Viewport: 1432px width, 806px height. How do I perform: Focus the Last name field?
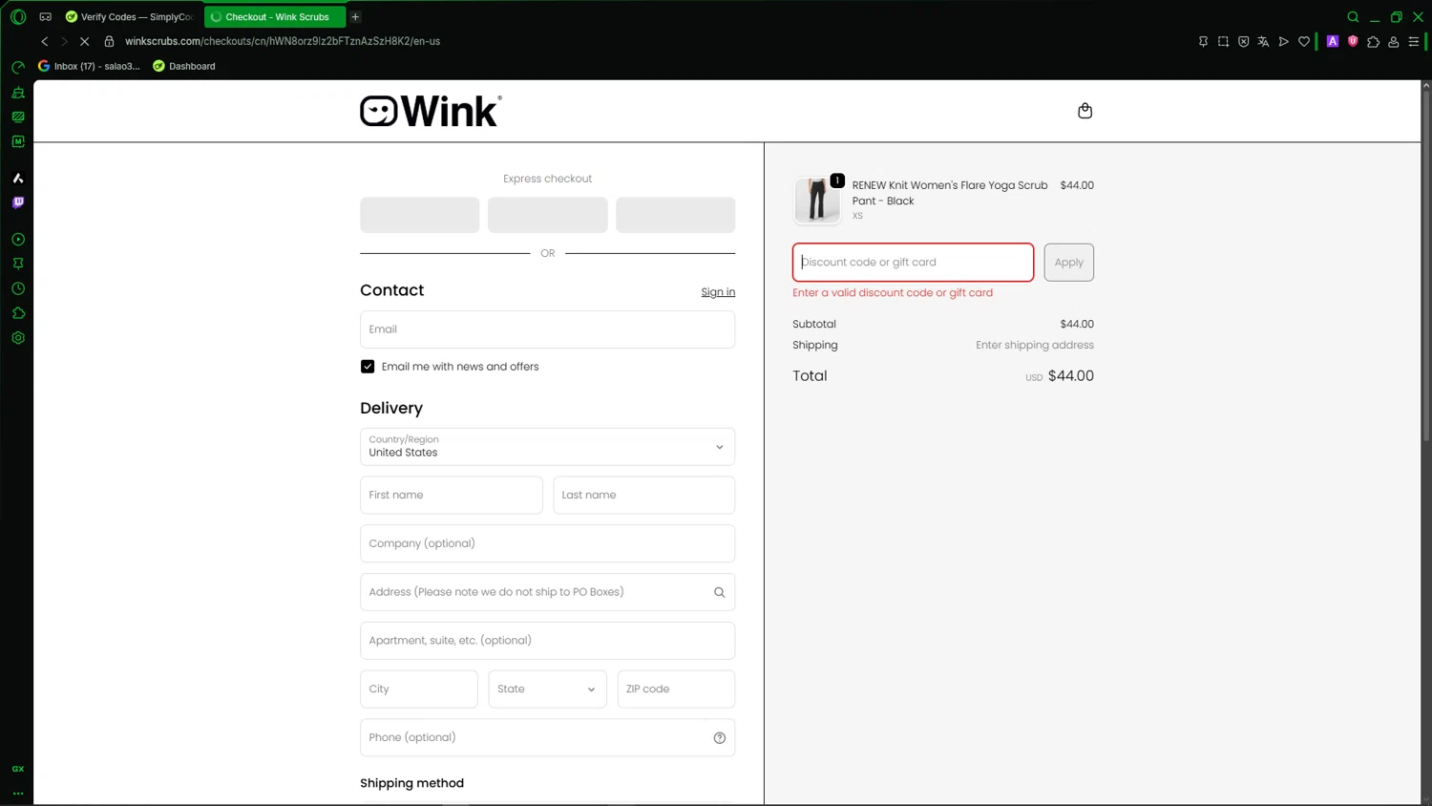coord(644,496)
